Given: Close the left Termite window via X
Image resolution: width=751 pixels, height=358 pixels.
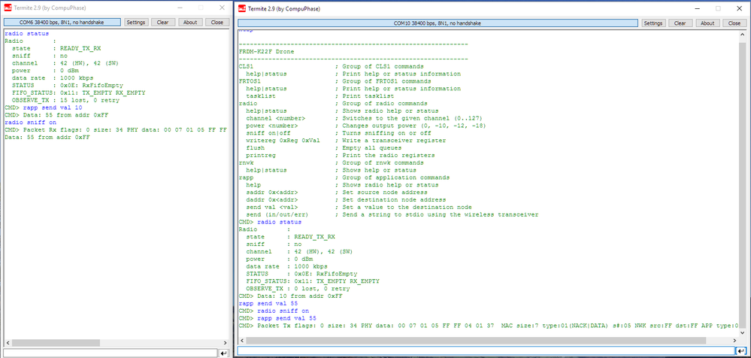Looking at the screenshot, I should pos(222,8).
